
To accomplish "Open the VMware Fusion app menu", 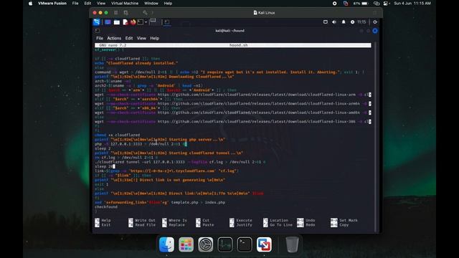I will [x=52, y=4].
